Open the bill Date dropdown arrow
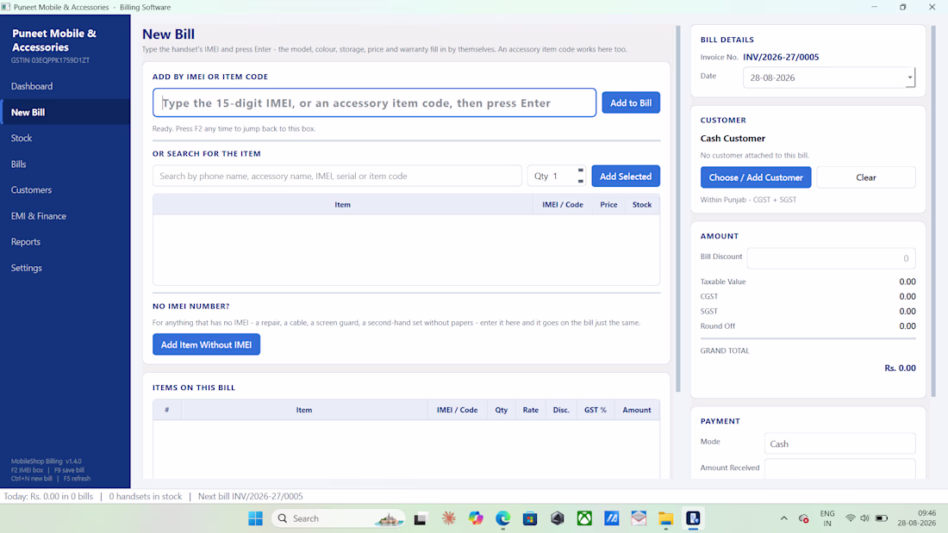 (x=909, y=77)
